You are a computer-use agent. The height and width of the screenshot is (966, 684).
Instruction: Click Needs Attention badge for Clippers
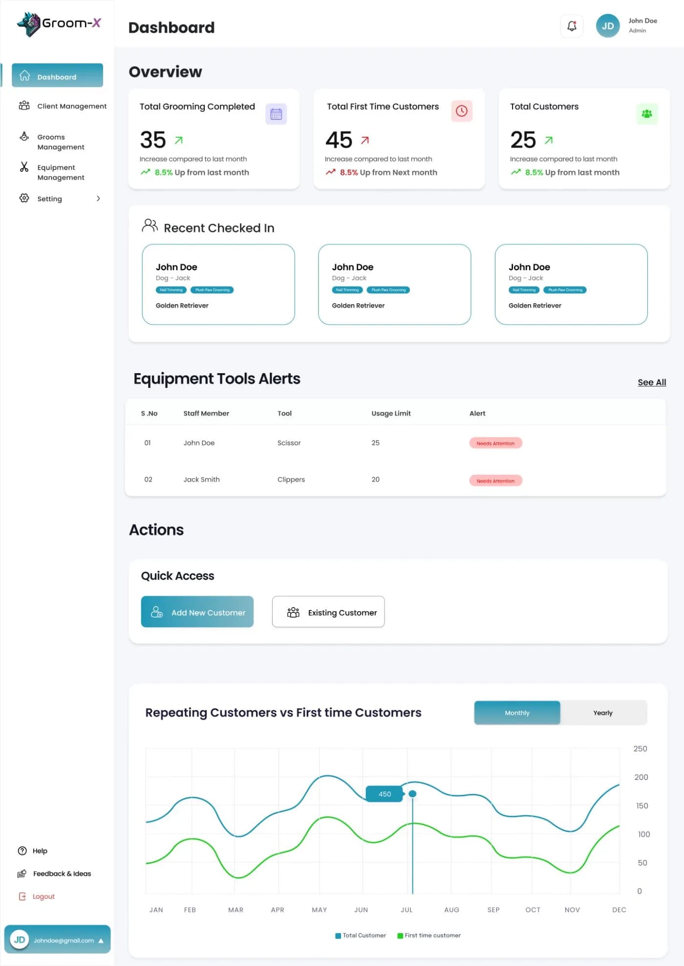pyautogui.click(x=495, y=481)
